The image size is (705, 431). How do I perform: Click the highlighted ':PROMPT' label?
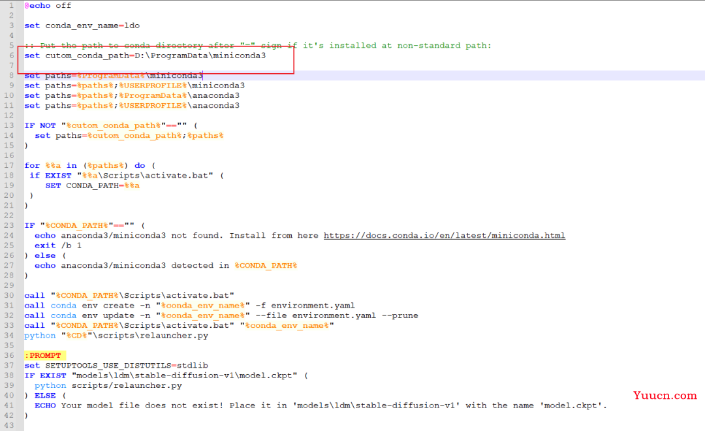click(x=42, y=355)
